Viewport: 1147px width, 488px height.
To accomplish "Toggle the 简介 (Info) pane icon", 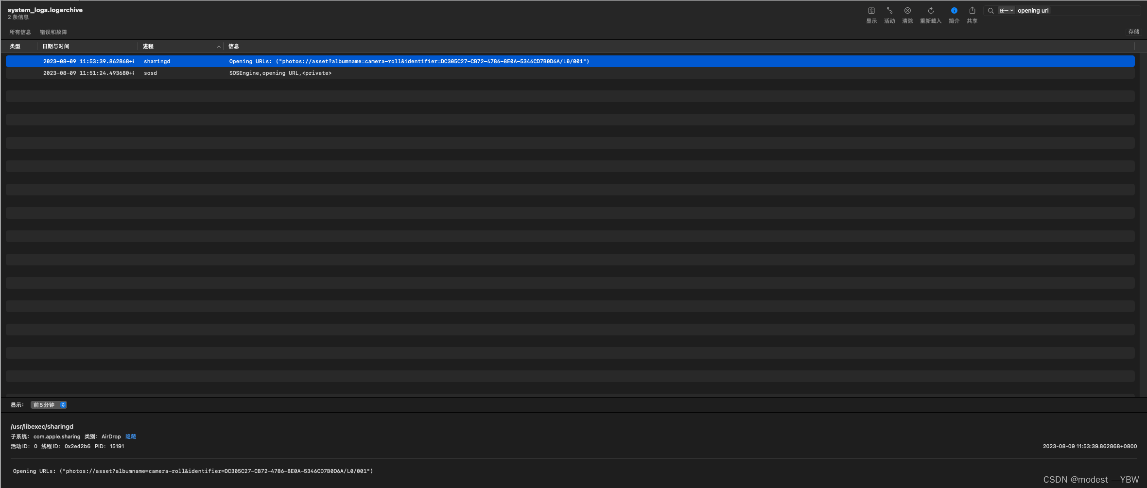I will coord(954,11).
